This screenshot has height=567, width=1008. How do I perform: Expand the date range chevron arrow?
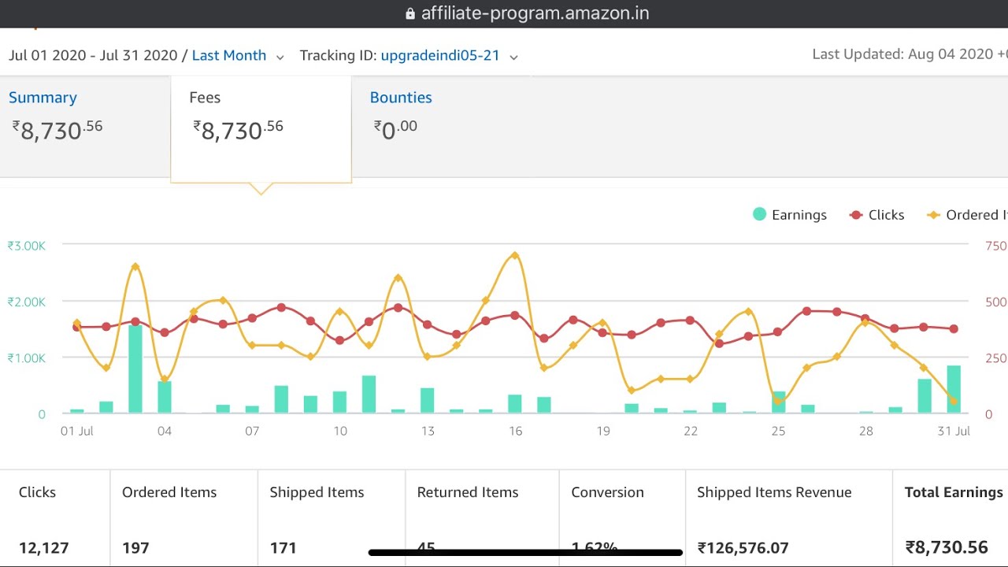pos(280,57)
